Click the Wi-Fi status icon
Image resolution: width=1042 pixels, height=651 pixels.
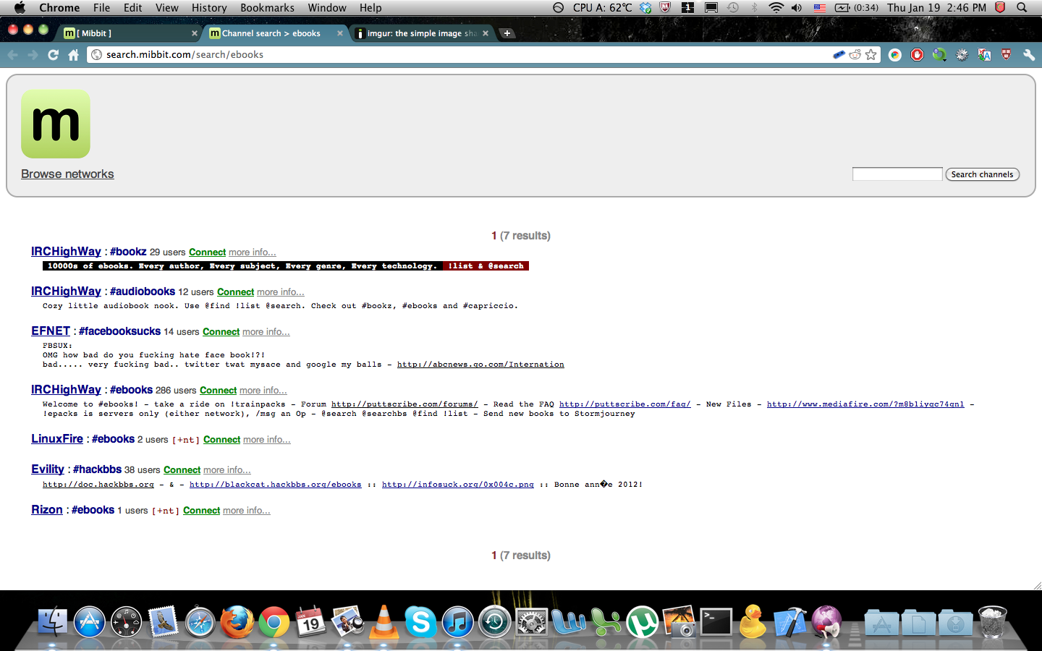point(776,8)
